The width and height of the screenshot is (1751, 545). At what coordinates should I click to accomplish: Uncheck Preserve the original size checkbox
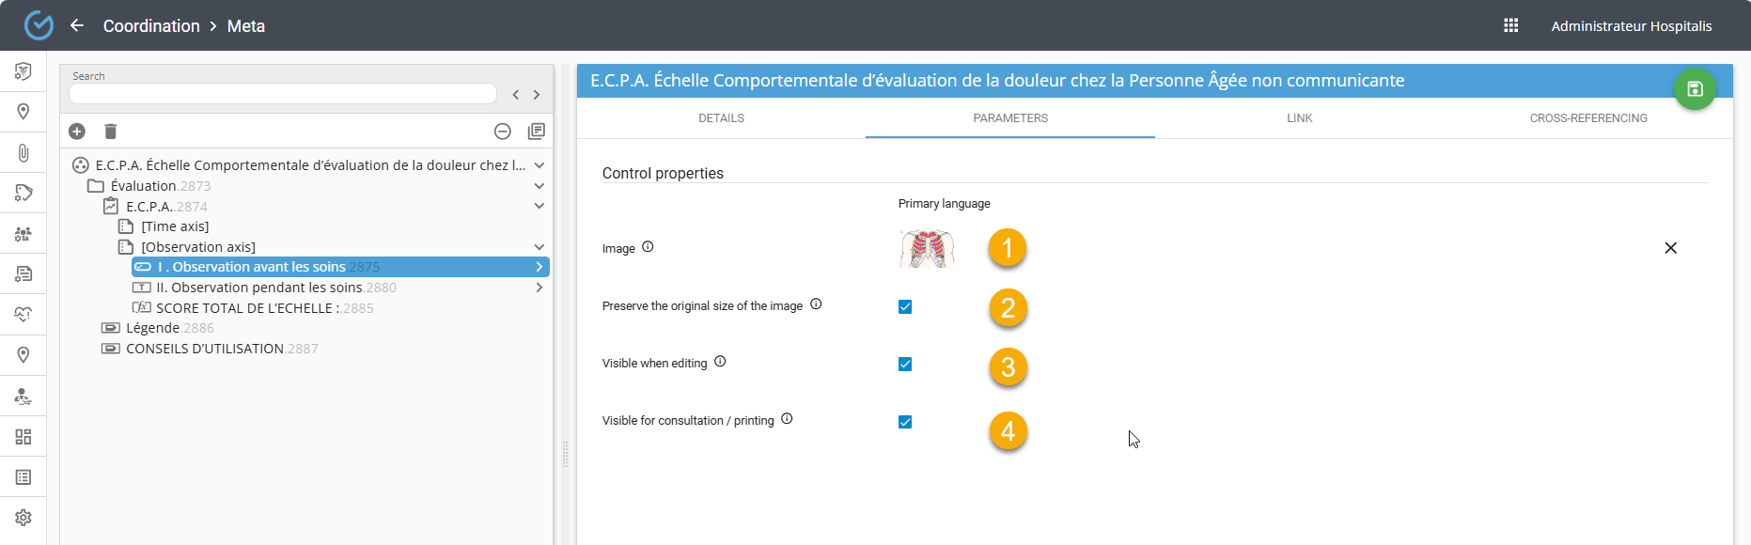[905, 307]
